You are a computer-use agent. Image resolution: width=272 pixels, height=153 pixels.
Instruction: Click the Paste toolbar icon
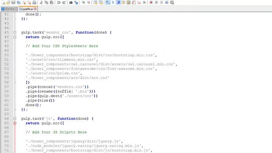click(51, 3)
